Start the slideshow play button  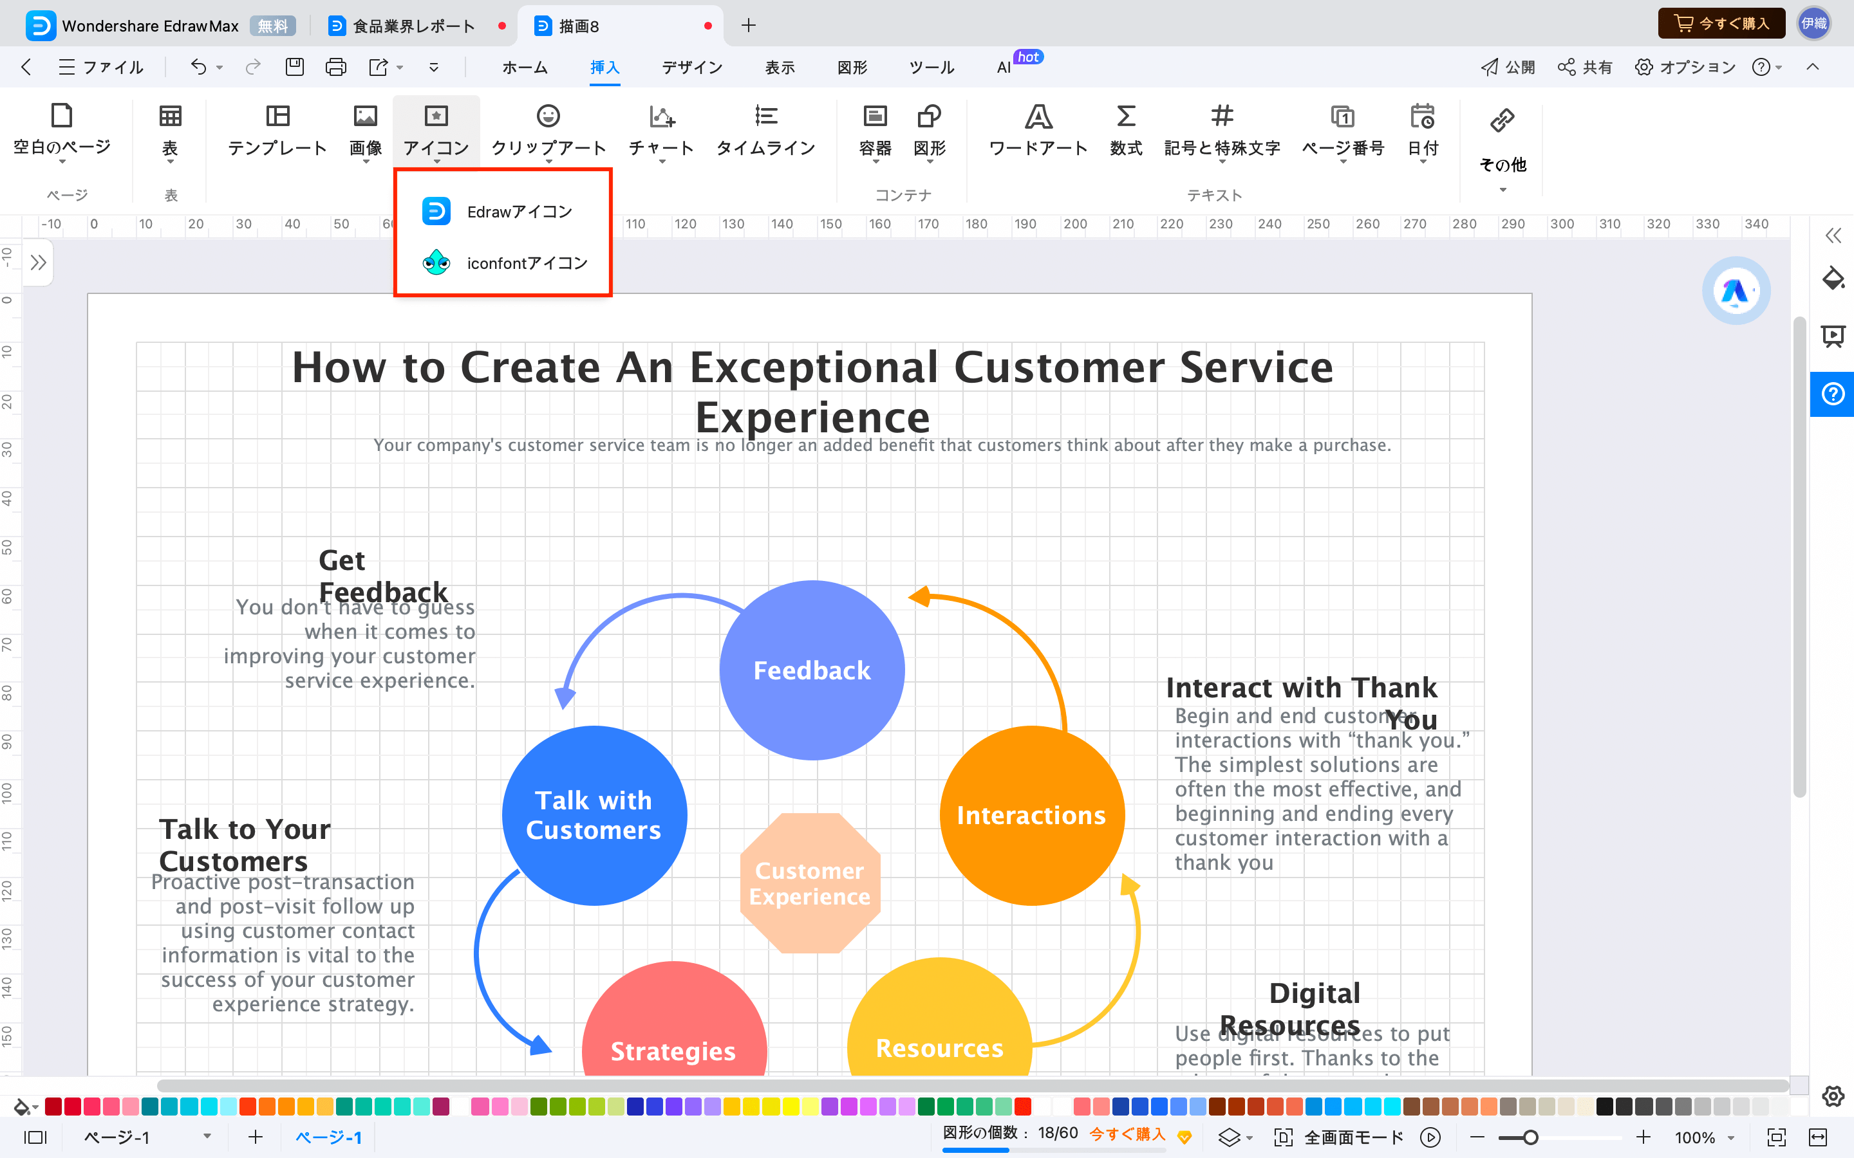(1430, 1137)
